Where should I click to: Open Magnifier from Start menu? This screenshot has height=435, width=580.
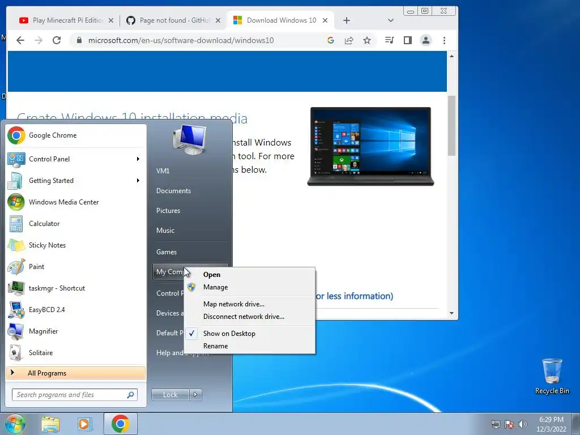click(76, 331)
